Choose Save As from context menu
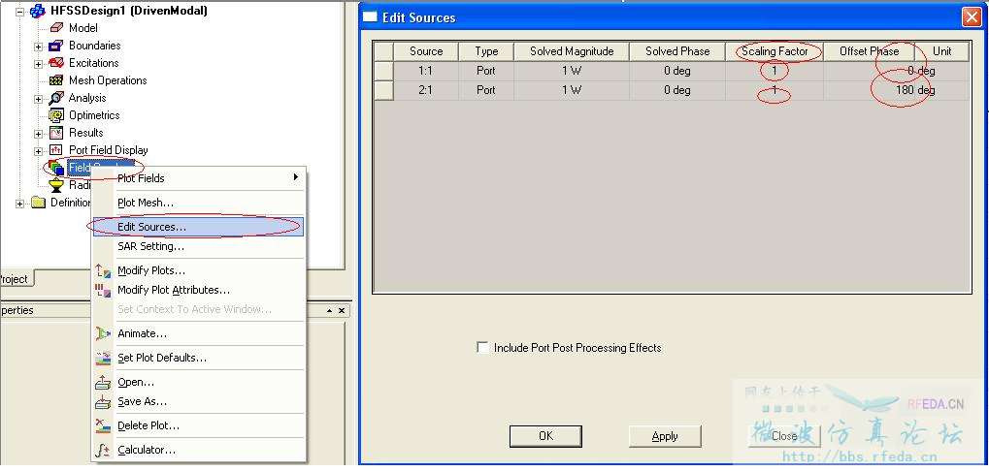Screen dimensions: 989x471 198,402
